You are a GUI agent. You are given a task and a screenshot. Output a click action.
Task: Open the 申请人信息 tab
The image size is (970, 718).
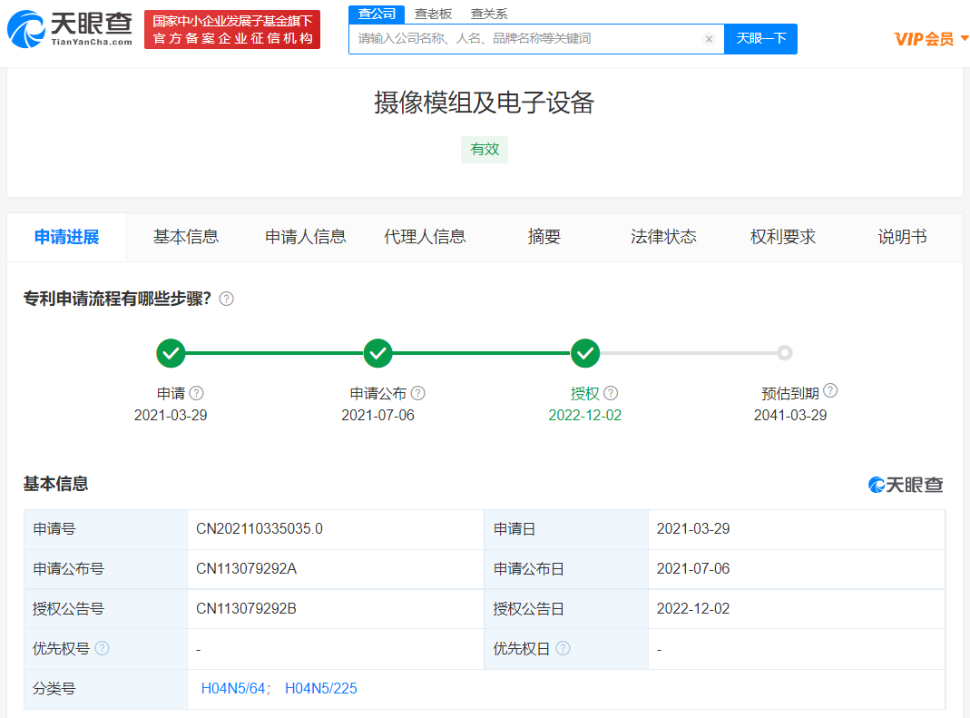pos(306,237)
